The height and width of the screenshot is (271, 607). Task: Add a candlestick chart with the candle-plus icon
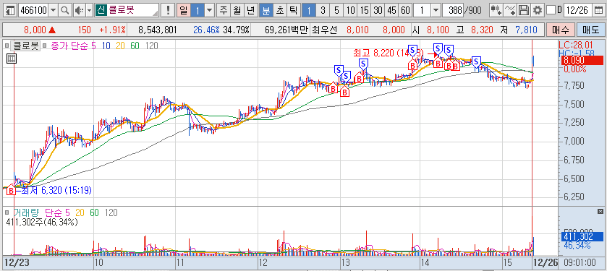pos(496,10)
